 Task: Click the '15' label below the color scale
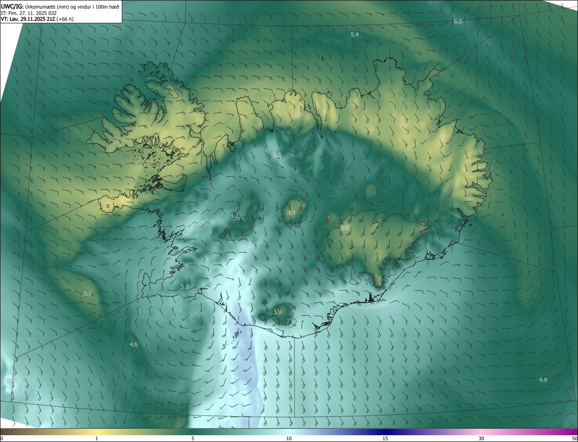tap(385, 438)
